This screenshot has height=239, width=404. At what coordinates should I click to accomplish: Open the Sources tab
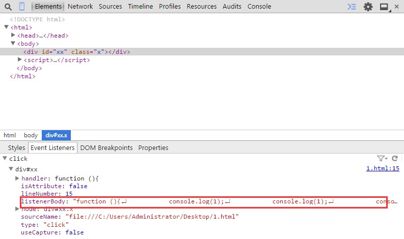(x=110, y=7)
